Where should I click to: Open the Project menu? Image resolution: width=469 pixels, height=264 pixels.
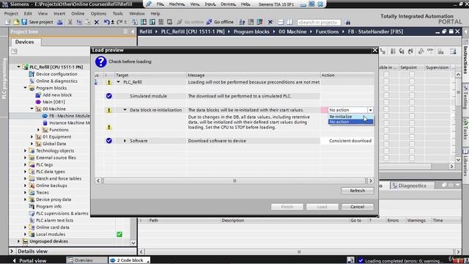point(11,13)
